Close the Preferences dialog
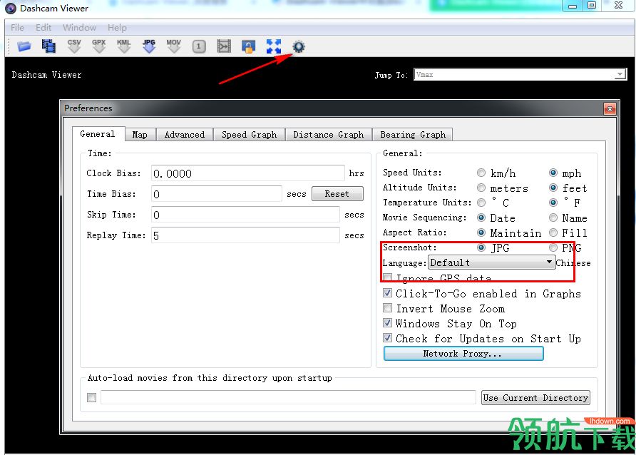 (x=610, y=108)
